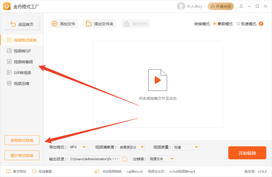Screen dimensions: 272x177
Task: Expand the 视频质量 quality dropdown
Action: (185, 147)
